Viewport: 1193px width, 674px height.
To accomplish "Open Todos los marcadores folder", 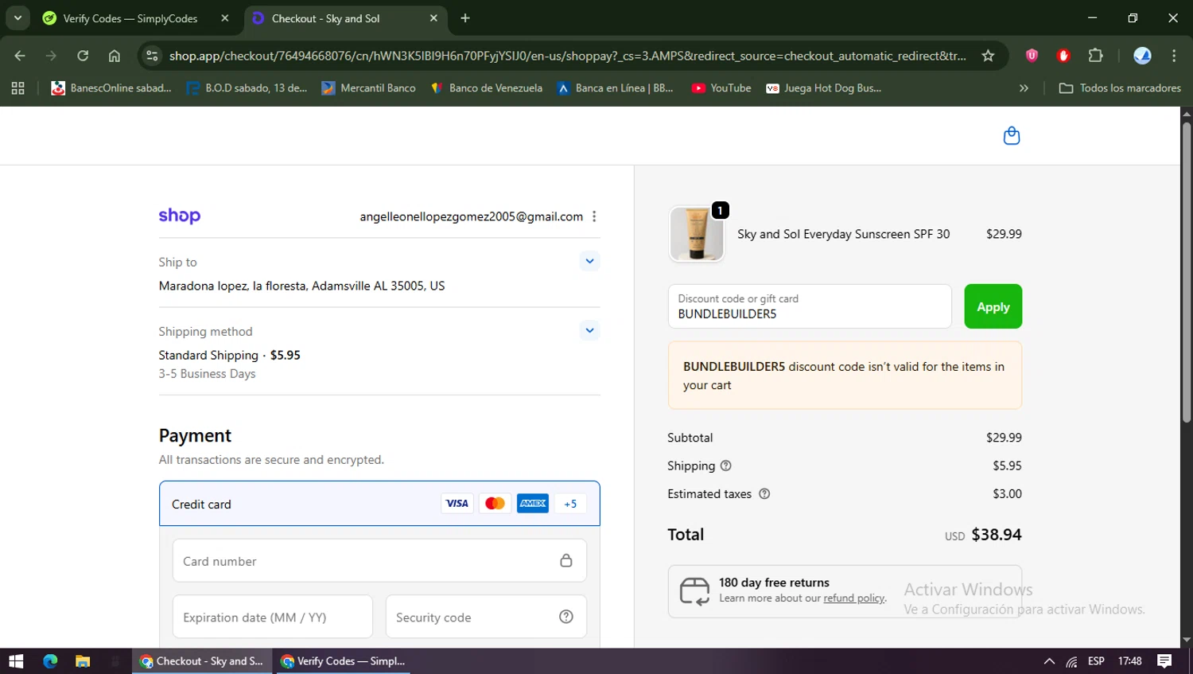I will [x=1120, y=88].
